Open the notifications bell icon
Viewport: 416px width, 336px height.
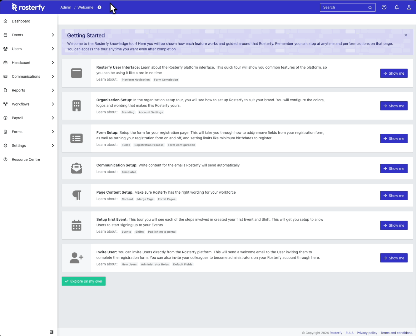(397, 7)
